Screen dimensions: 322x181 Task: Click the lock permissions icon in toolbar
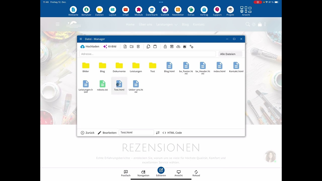click(x=165, y=47)
